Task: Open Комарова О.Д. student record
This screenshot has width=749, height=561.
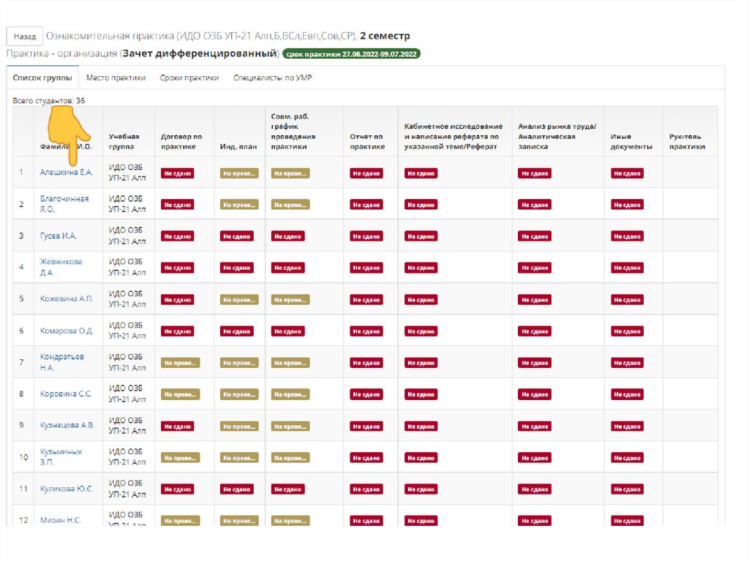Action: click(67, 331)
